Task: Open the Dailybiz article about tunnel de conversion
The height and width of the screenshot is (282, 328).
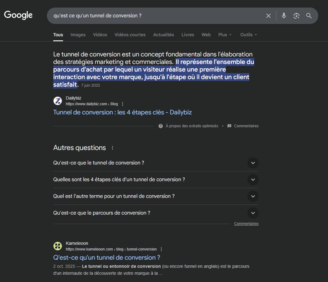Action: pos(122,112)
